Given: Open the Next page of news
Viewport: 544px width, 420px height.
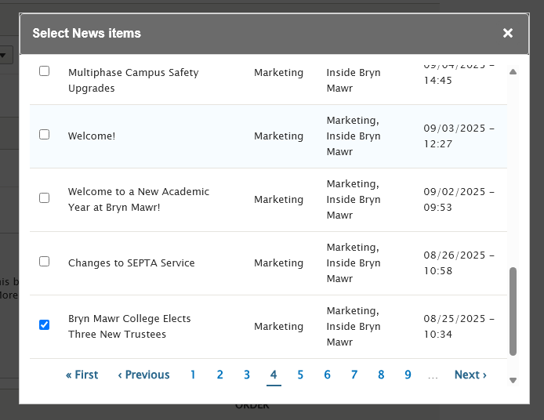Looking at the screenshot, I should point(470,375).
